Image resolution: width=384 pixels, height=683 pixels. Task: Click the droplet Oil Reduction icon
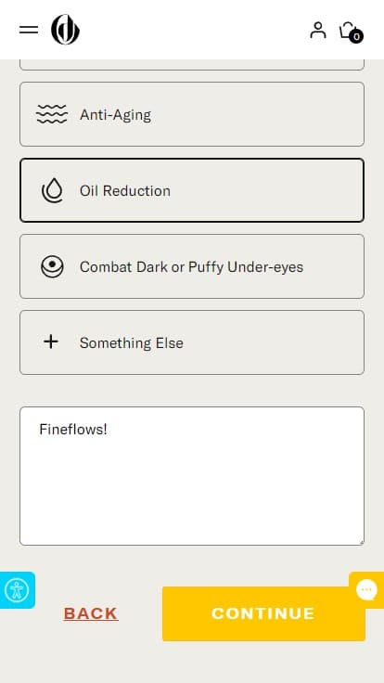52,191
